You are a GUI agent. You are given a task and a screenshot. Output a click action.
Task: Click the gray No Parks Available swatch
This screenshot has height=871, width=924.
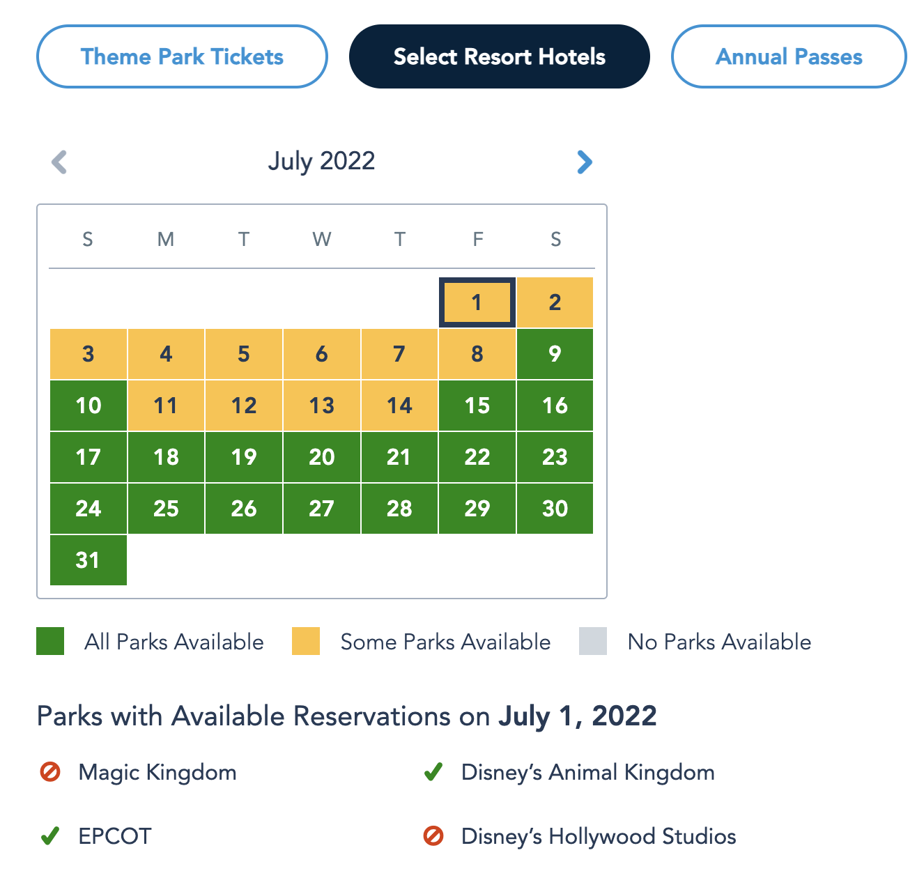click(593, 641)
